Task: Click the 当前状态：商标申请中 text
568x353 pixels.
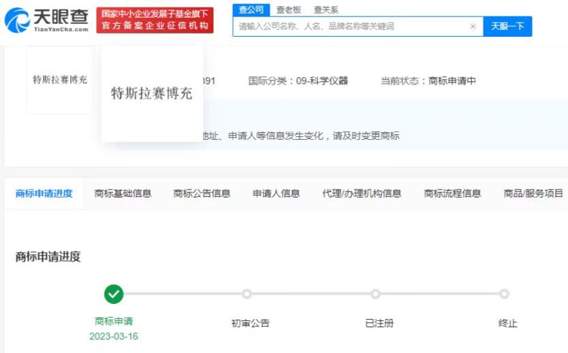Action: click(428, 81)
